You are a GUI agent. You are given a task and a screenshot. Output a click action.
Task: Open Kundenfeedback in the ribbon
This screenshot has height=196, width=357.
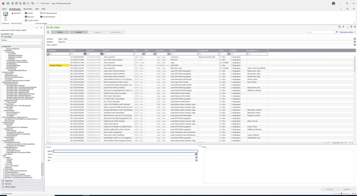48,17
